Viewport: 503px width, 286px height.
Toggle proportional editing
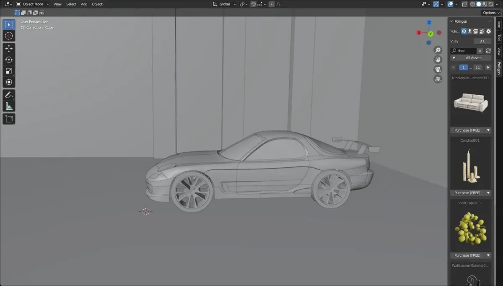pyautogui.click(x=272, y=4)
